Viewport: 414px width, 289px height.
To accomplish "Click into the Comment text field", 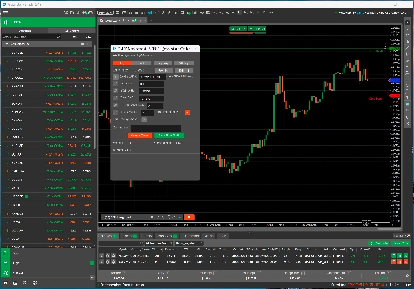I will (155, 127).
